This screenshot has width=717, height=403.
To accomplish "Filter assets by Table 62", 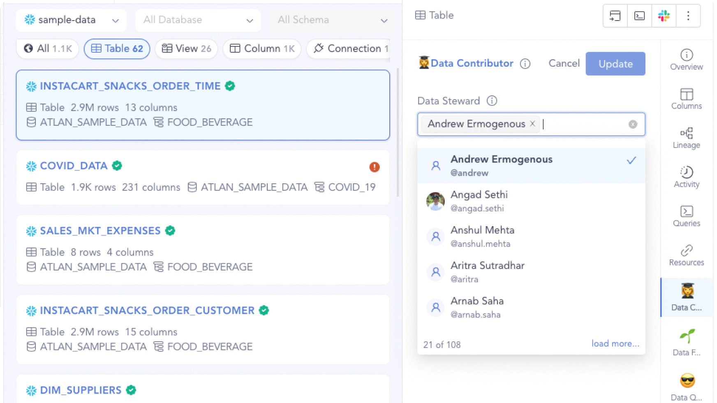I will pyautogui.click(x=117, y=49).
